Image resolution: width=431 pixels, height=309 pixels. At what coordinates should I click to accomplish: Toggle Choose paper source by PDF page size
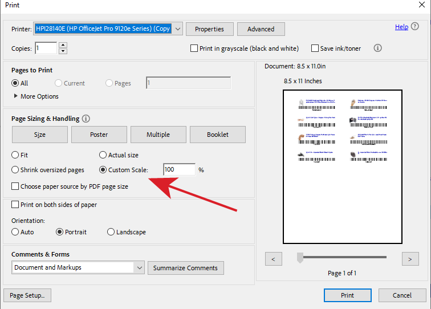15,186
